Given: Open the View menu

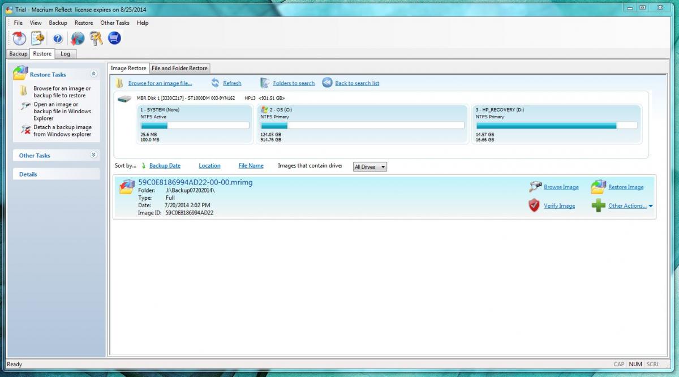Looking at the screenshot, I should (x=36, y=23).
